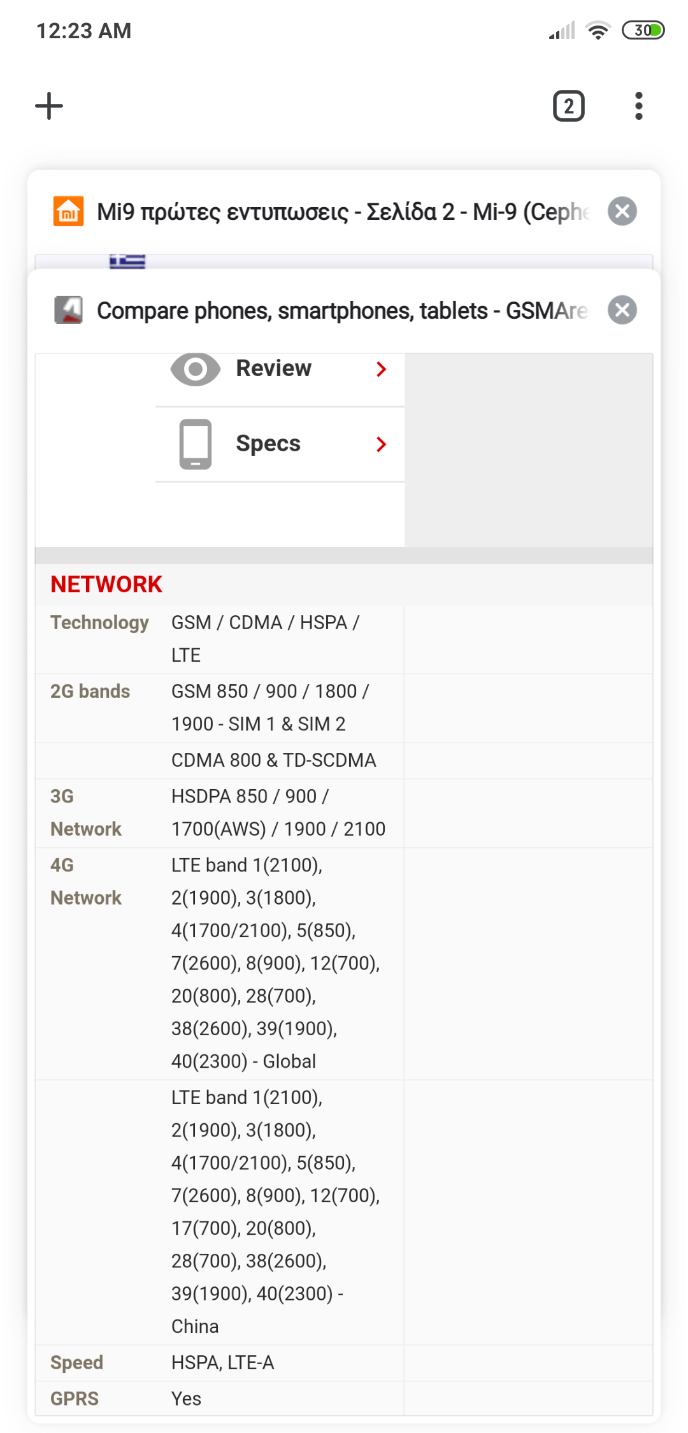
Task: Open the three-dot overflow menu
Action: click(x=638, y=106)
